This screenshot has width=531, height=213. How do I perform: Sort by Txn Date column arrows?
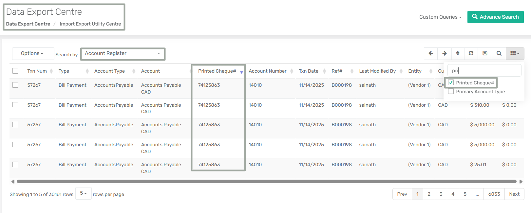click(x=324, y=71)
